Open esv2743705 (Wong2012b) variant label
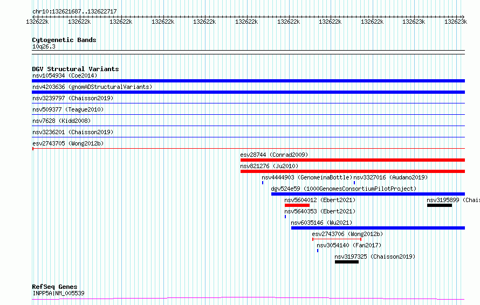The height and width of the screenshot is (305, 480). tap(68, 143)
